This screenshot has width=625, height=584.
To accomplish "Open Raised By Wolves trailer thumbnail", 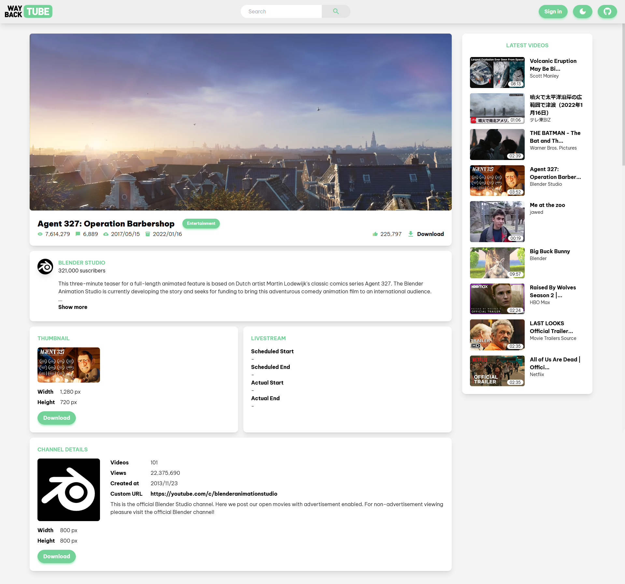I will click(497, 299).
